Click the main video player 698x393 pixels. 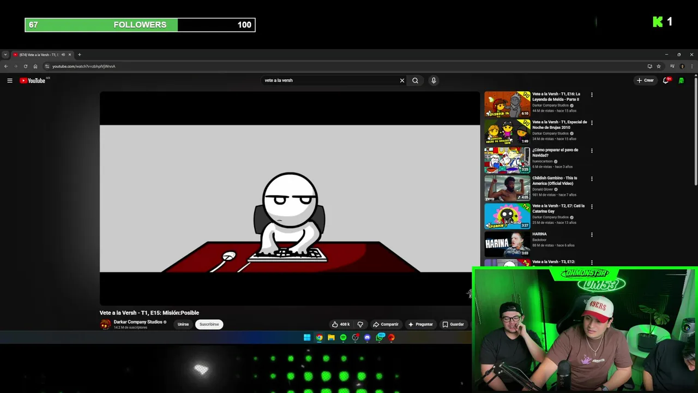pos(290,198)
